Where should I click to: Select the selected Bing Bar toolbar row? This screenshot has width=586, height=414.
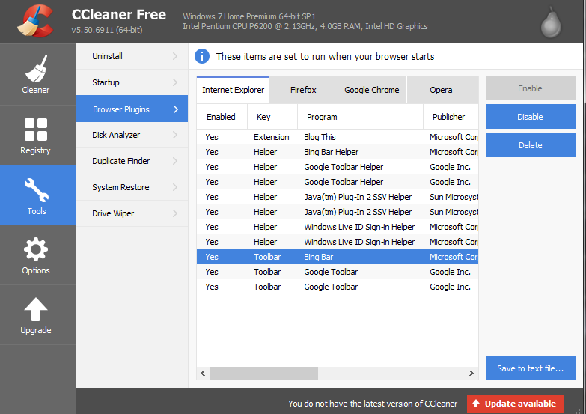click(338, 257)
